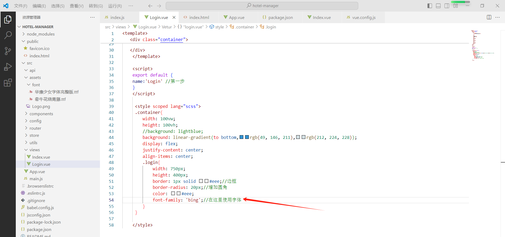The image size is (505, 237).
Task: Open the 资源管理器 panel's ellipsis menu
Action: coord(92,17)
